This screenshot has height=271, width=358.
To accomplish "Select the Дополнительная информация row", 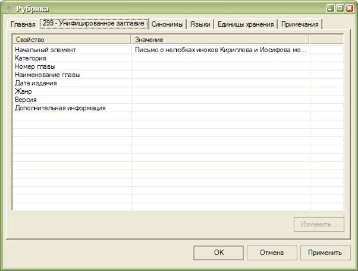I will [x=60, y=109].
